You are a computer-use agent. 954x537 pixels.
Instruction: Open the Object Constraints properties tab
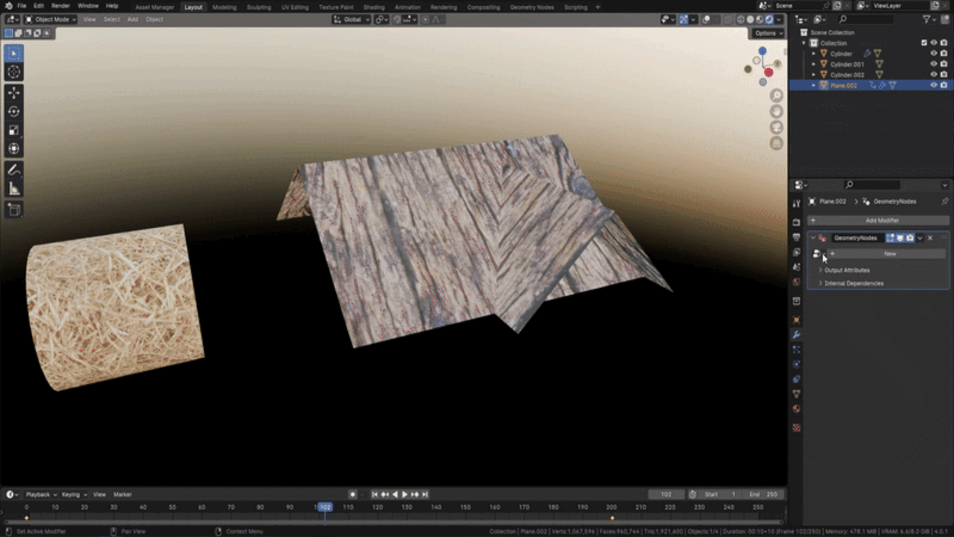(x=796, y=379)
